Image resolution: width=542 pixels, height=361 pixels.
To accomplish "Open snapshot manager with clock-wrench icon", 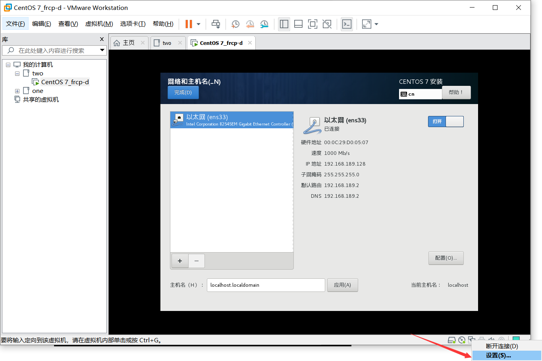I will click(264, 24).
